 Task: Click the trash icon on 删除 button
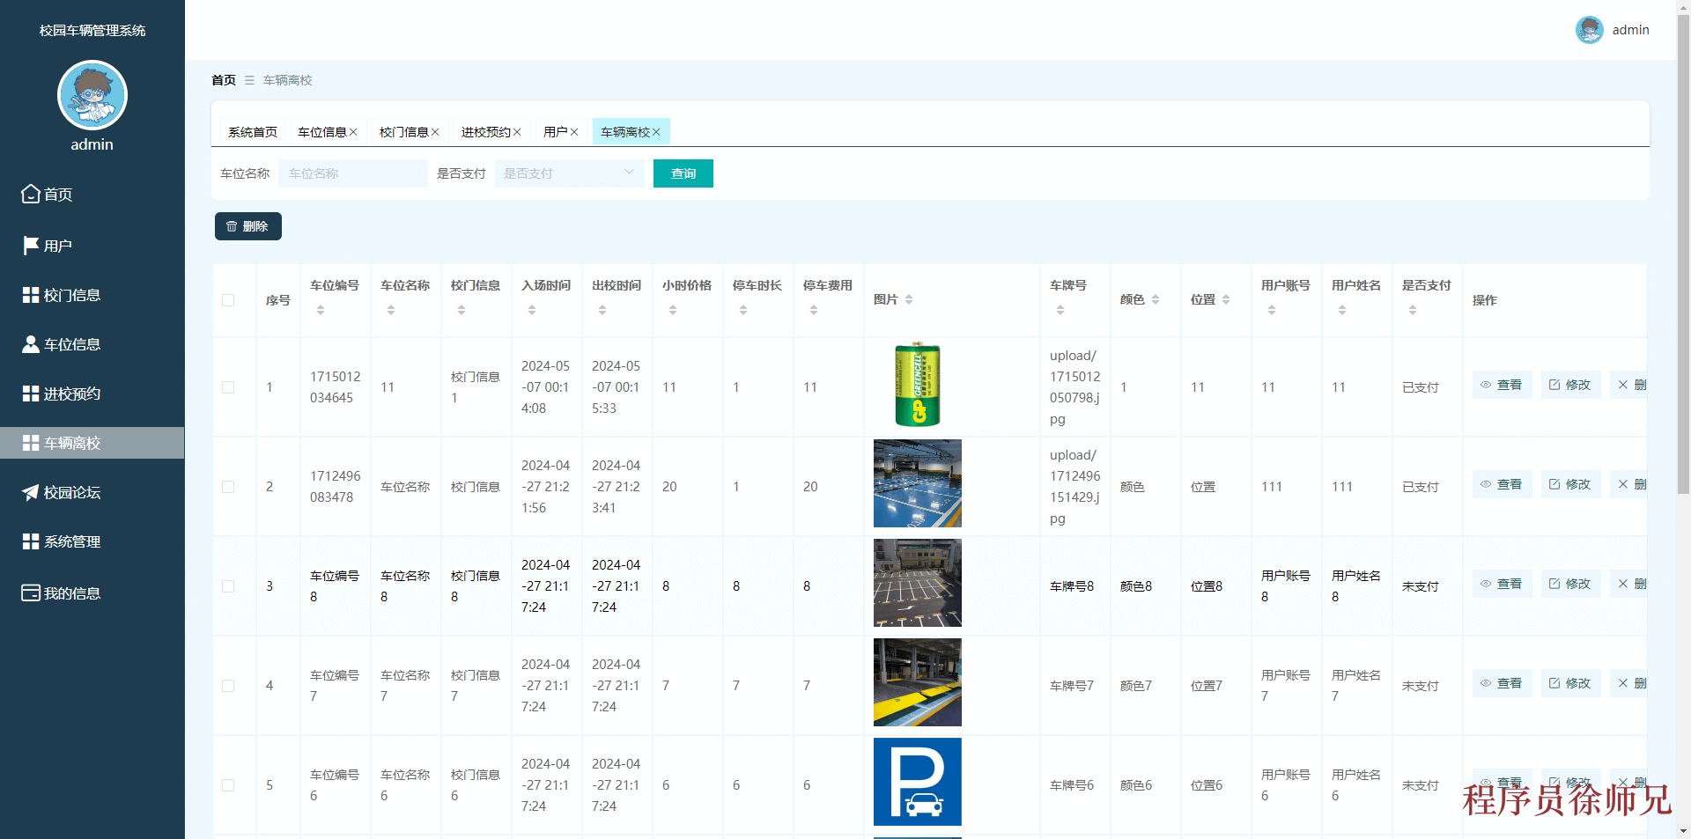(x=232, y=226)
